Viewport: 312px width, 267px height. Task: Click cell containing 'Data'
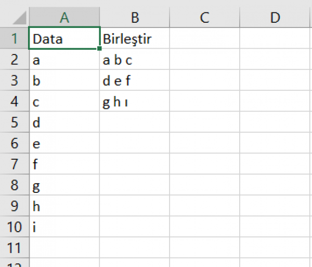pos(64,38)
